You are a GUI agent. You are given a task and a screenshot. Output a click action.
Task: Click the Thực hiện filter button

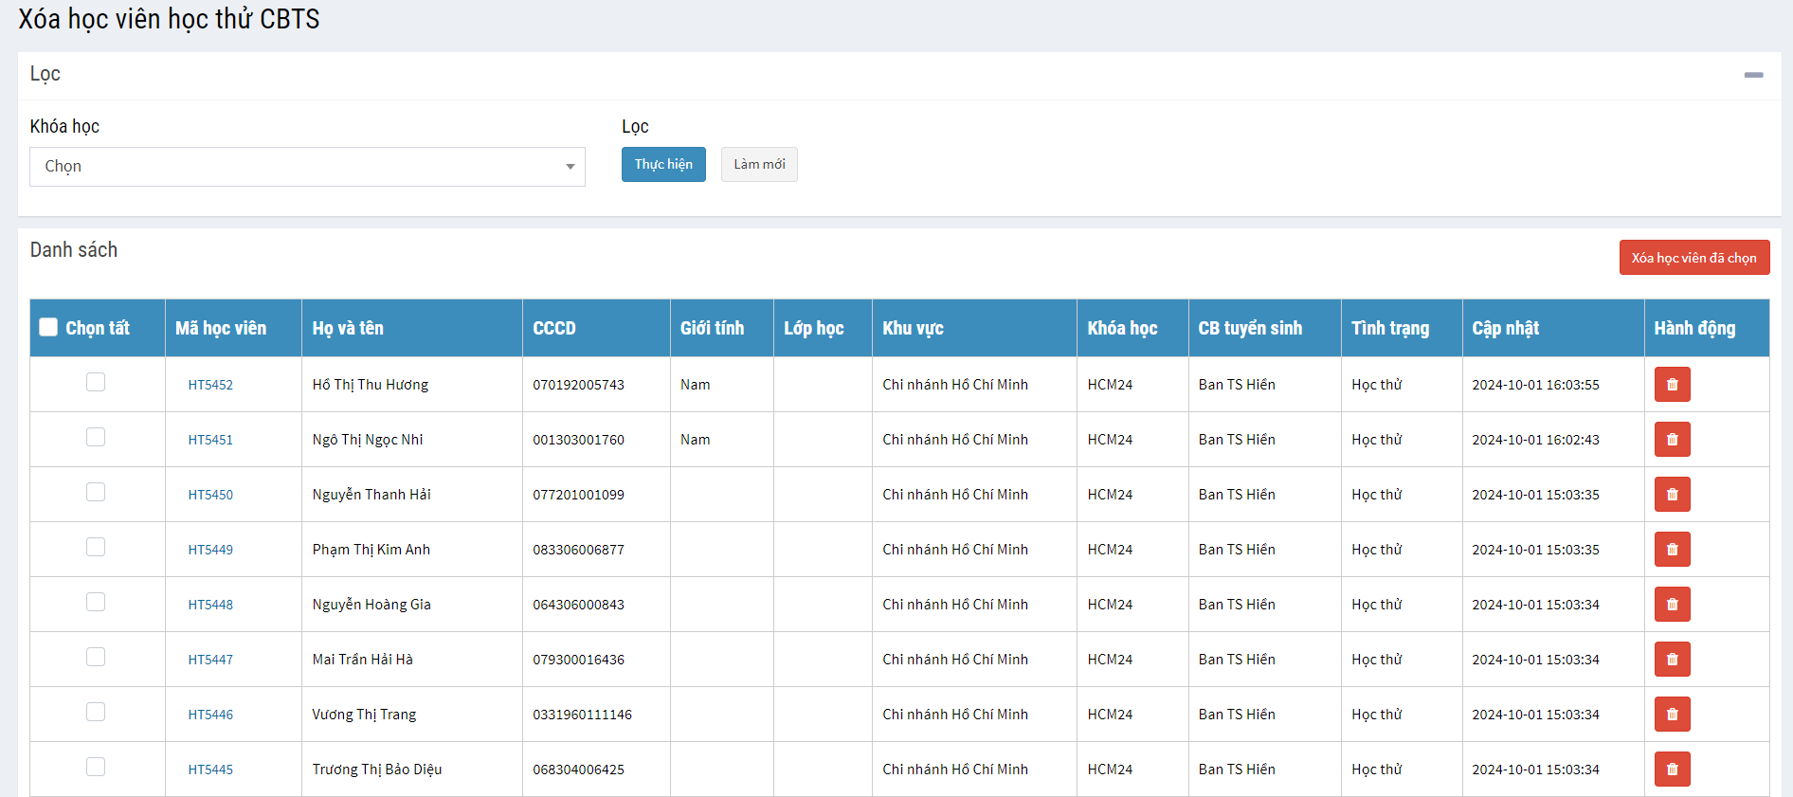tap(663, 165)
